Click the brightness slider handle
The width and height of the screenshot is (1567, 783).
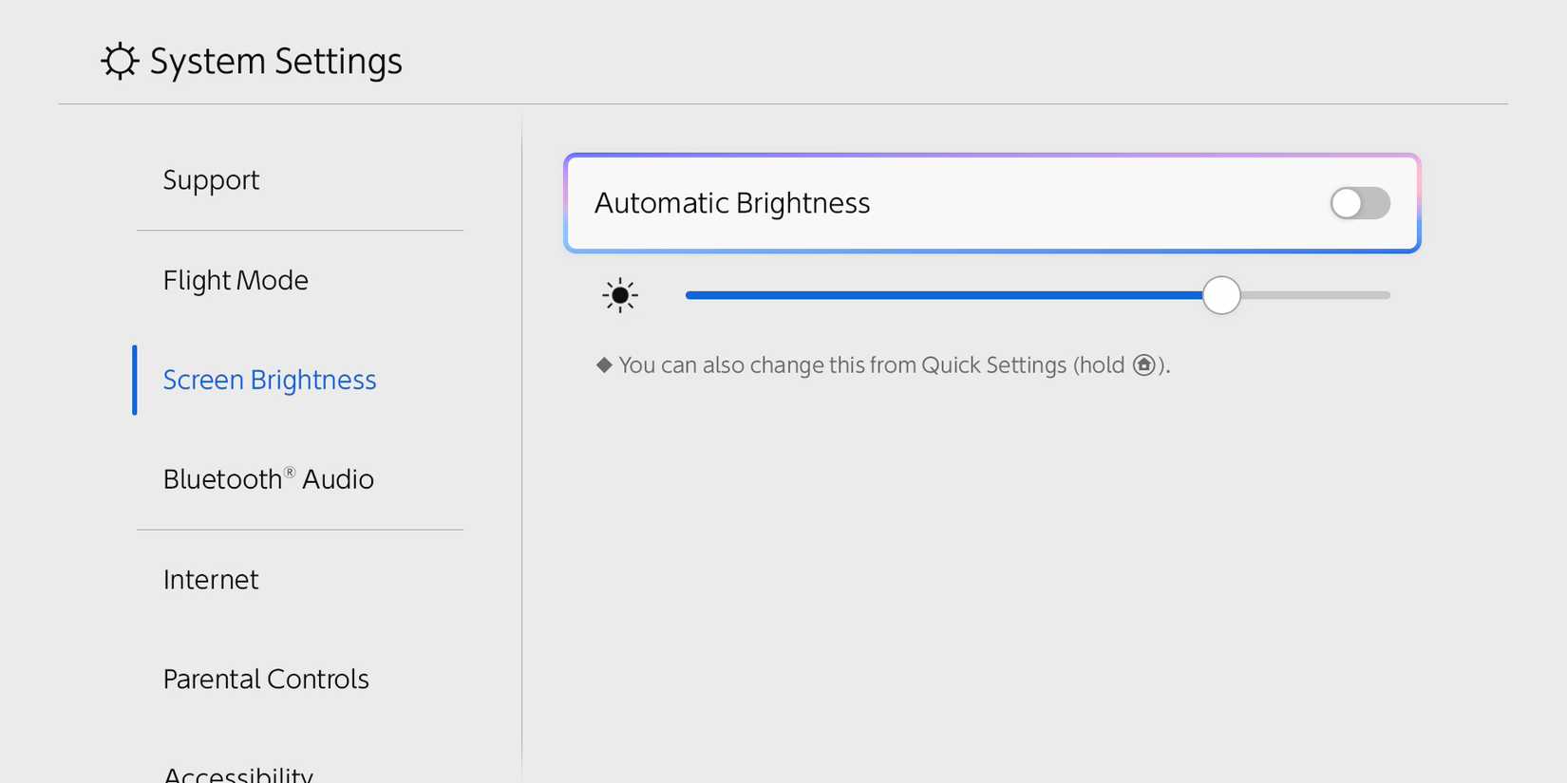(1221, 295)
